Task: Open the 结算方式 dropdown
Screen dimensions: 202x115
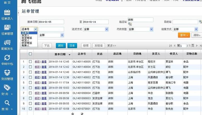Action: point(185,29)
